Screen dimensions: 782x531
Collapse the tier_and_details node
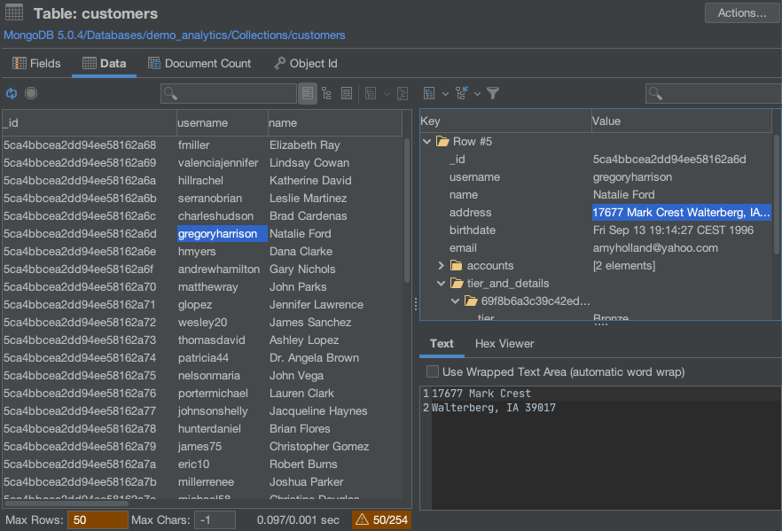pyautogui.click(x=442, y=284)
